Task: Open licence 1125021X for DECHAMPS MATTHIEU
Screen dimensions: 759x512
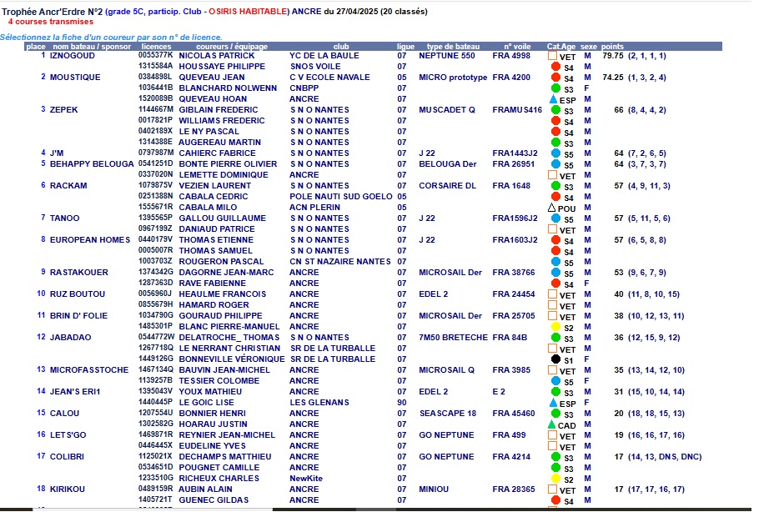Action: 155,456
